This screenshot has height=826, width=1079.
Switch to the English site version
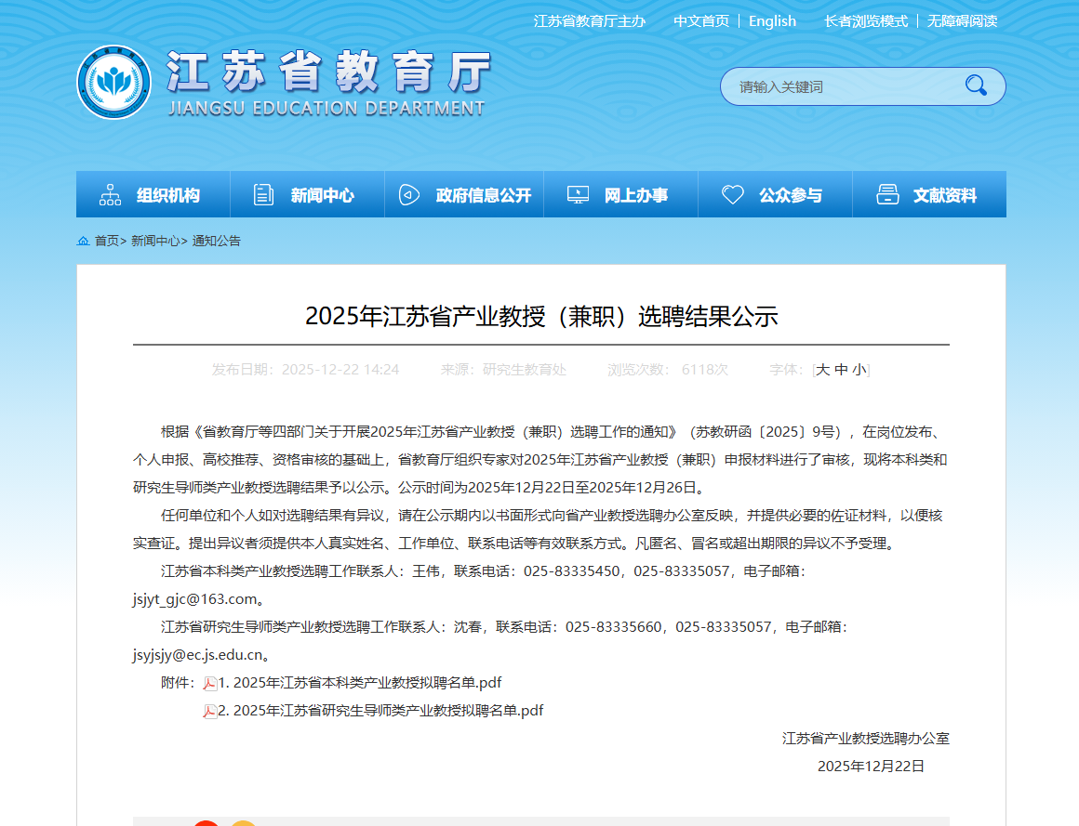772,20
